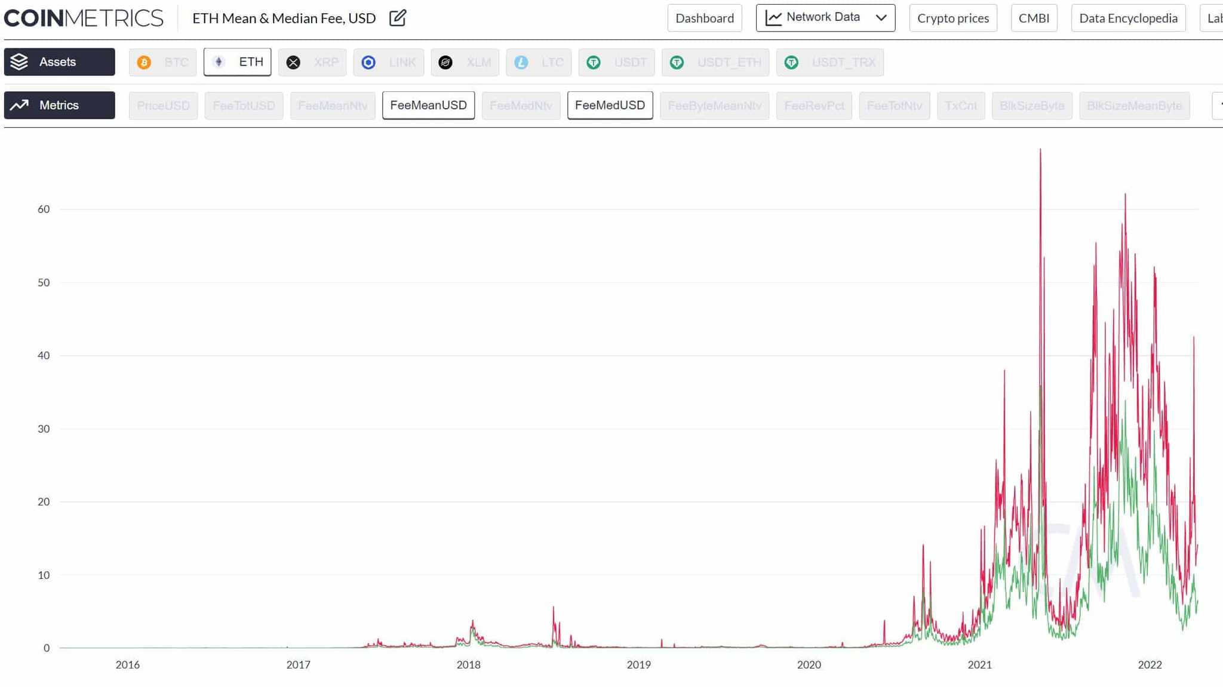Select the Bitcoin icon in the BTC pill
1223x687 pixels.
143,62
